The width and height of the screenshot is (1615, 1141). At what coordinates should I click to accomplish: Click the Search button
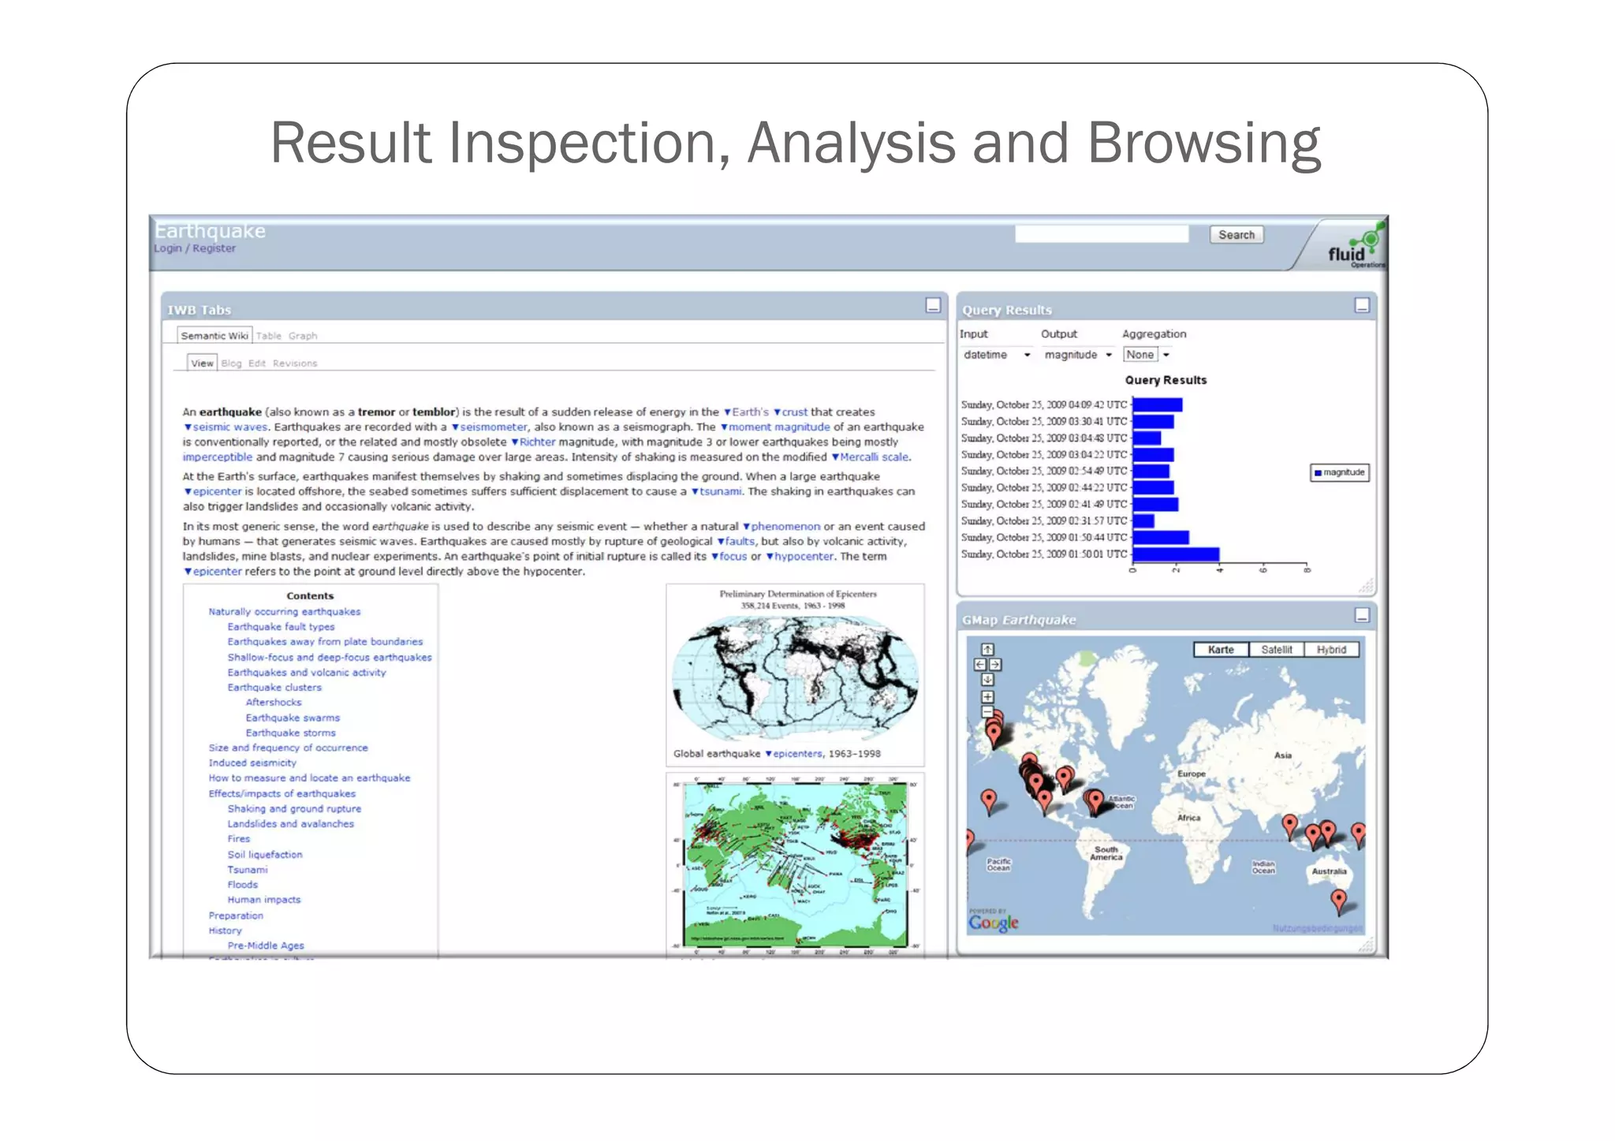click(1236, 235)
